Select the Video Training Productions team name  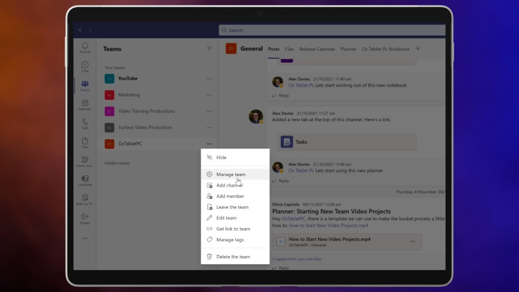(x=146, y=111)
